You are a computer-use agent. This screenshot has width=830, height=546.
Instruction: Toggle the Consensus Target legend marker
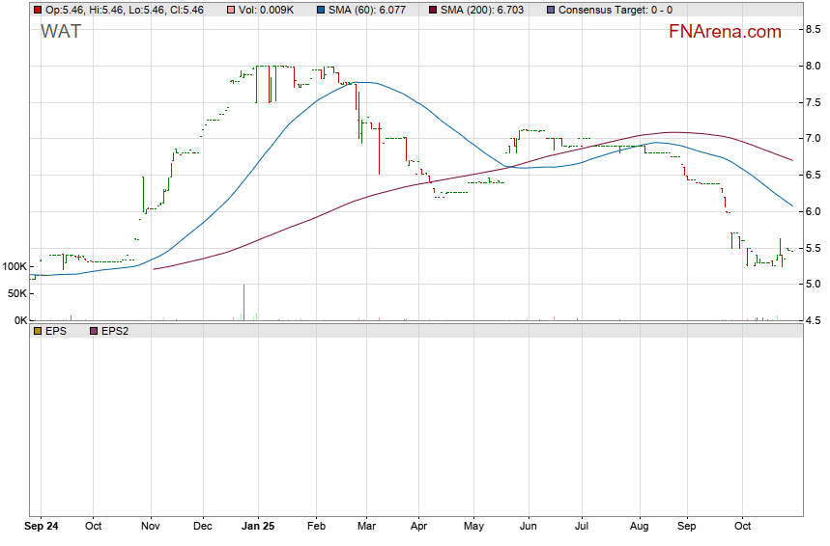tap(551, 10)
